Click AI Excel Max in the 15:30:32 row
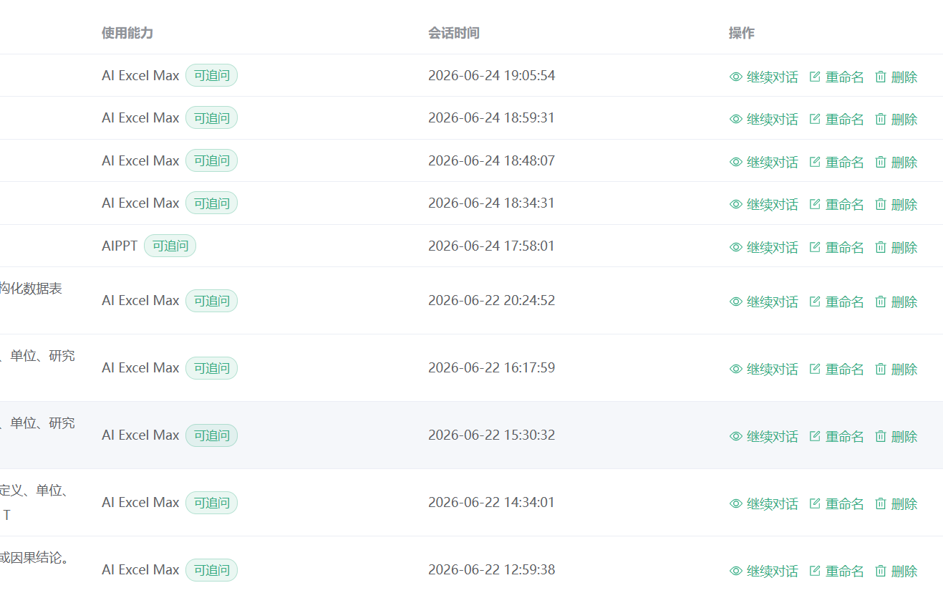The image size is (943, 598). pos(140,435)
